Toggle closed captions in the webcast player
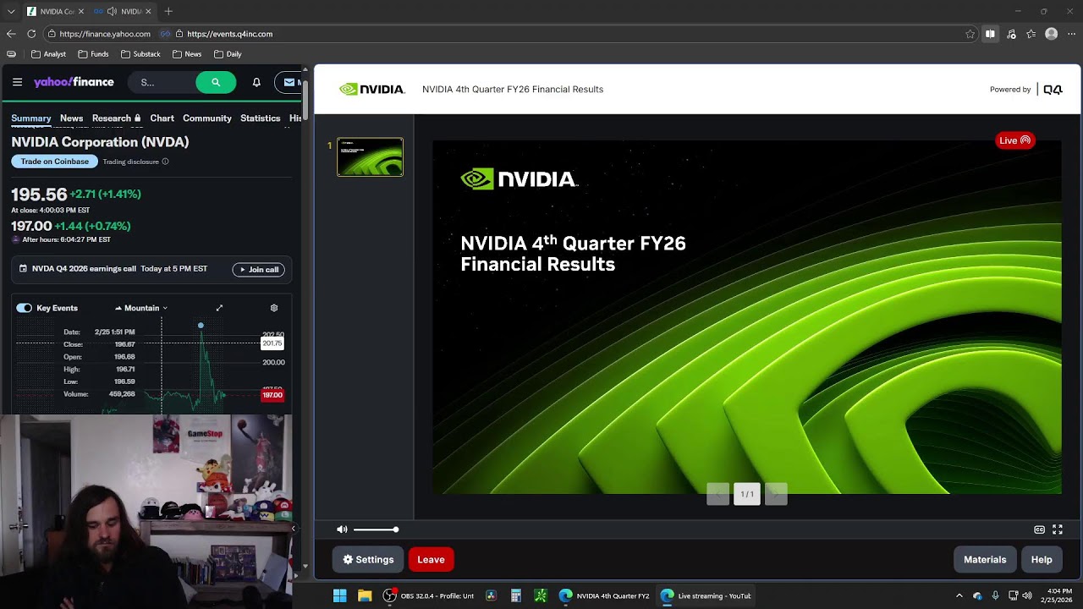1083x609 pixels. [1039, 529]
